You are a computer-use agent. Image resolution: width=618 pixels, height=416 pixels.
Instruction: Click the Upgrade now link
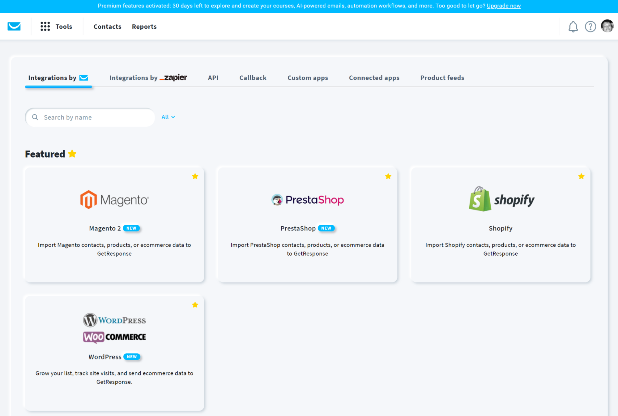[x=504, y=6]
